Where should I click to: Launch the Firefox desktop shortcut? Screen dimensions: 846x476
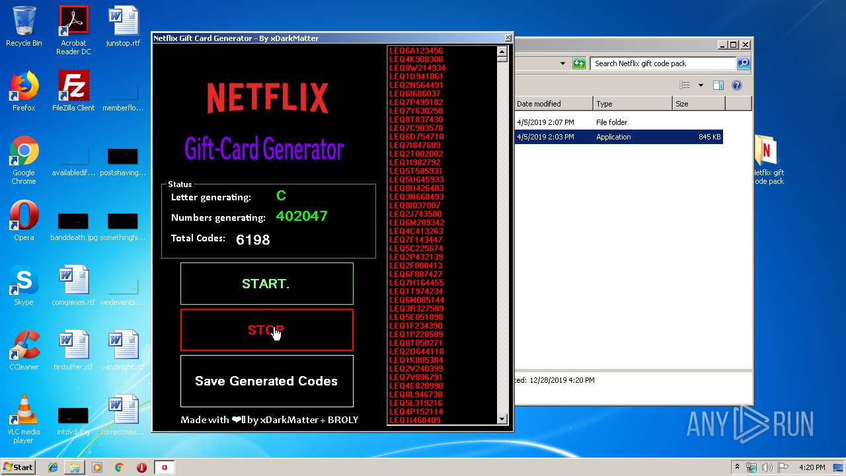click(24, 91)
